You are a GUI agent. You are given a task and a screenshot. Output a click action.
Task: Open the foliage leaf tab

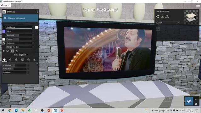35,60
